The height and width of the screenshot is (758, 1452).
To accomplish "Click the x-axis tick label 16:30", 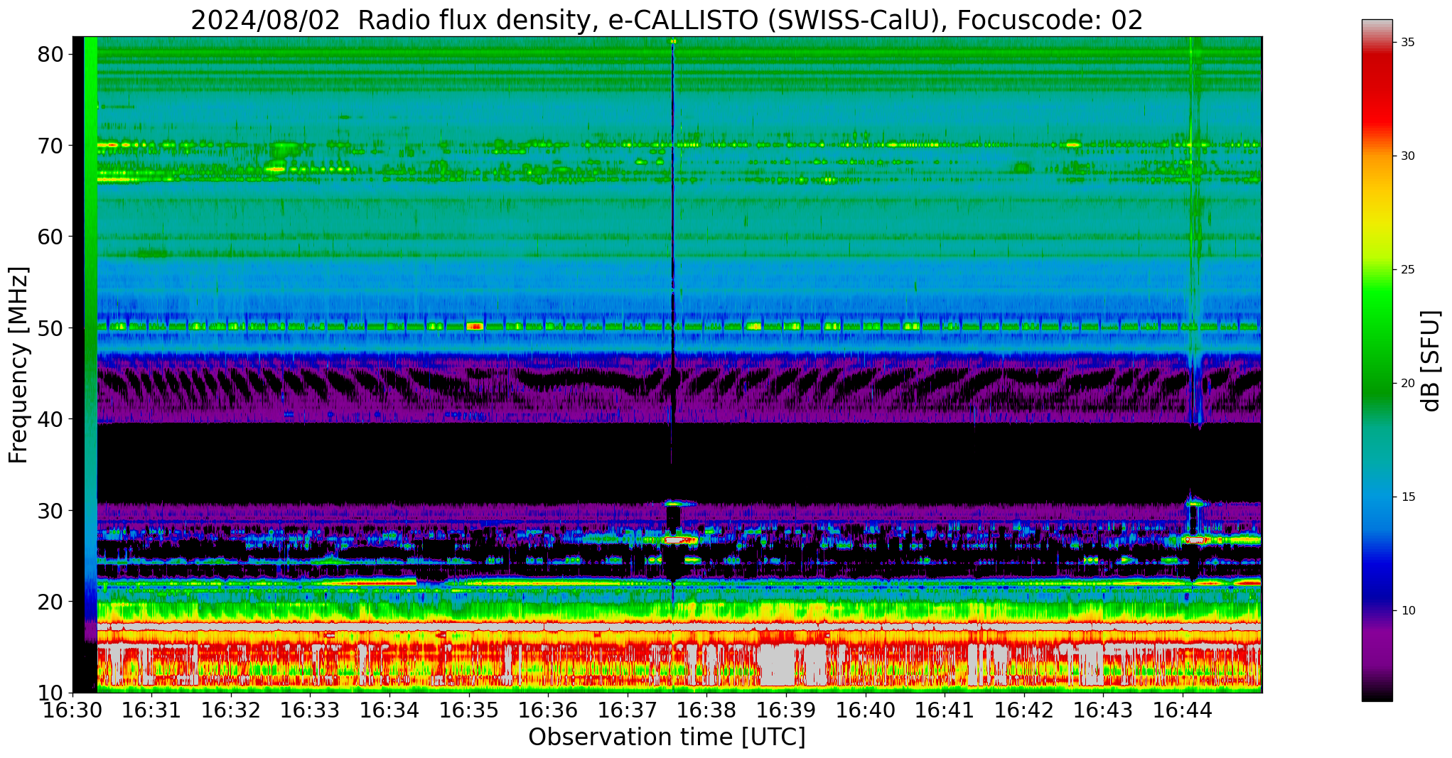I will point(72,710).
